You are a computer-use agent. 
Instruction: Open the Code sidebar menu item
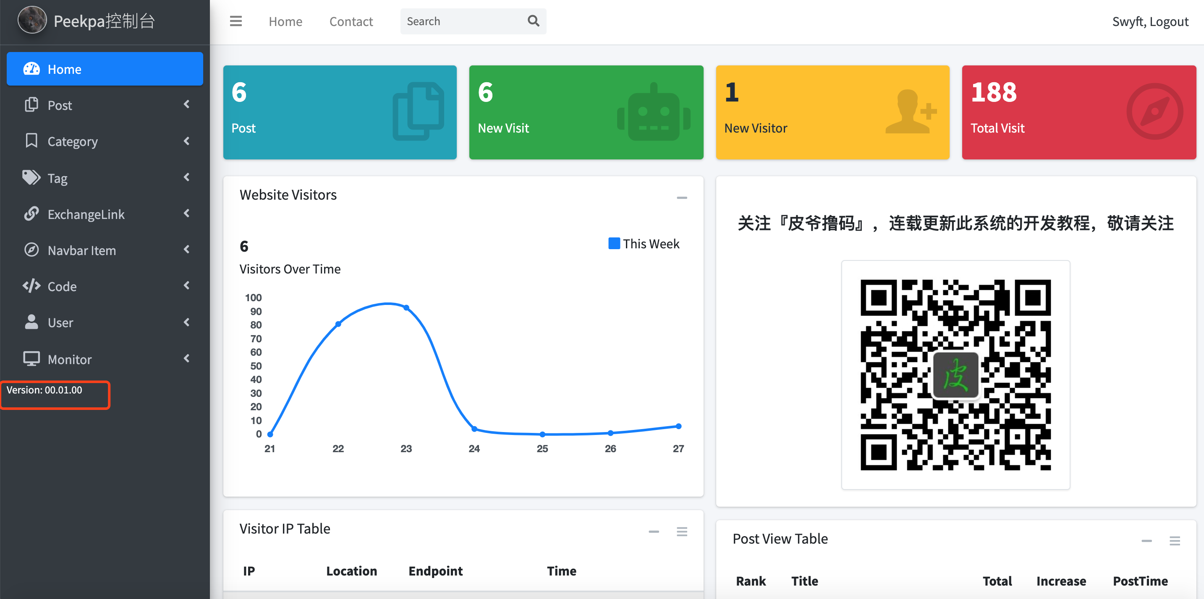105,286
